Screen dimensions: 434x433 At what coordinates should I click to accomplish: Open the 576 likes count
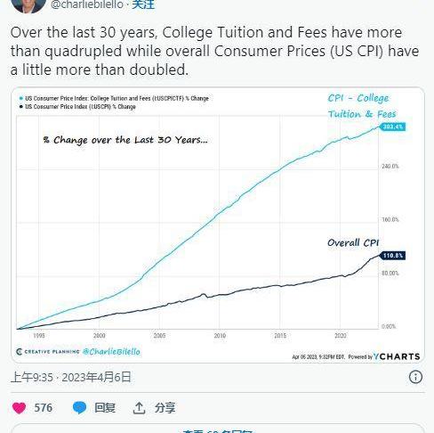(44, 408)
